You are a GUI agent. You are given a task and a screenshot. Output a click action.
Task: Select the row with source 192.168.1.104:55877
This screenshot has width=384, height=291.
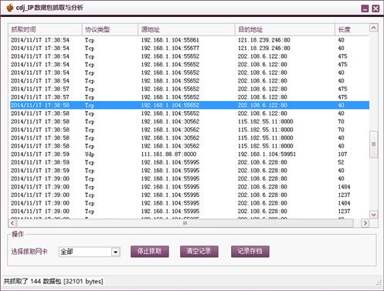pyautogui.click(x=189, y=49)
